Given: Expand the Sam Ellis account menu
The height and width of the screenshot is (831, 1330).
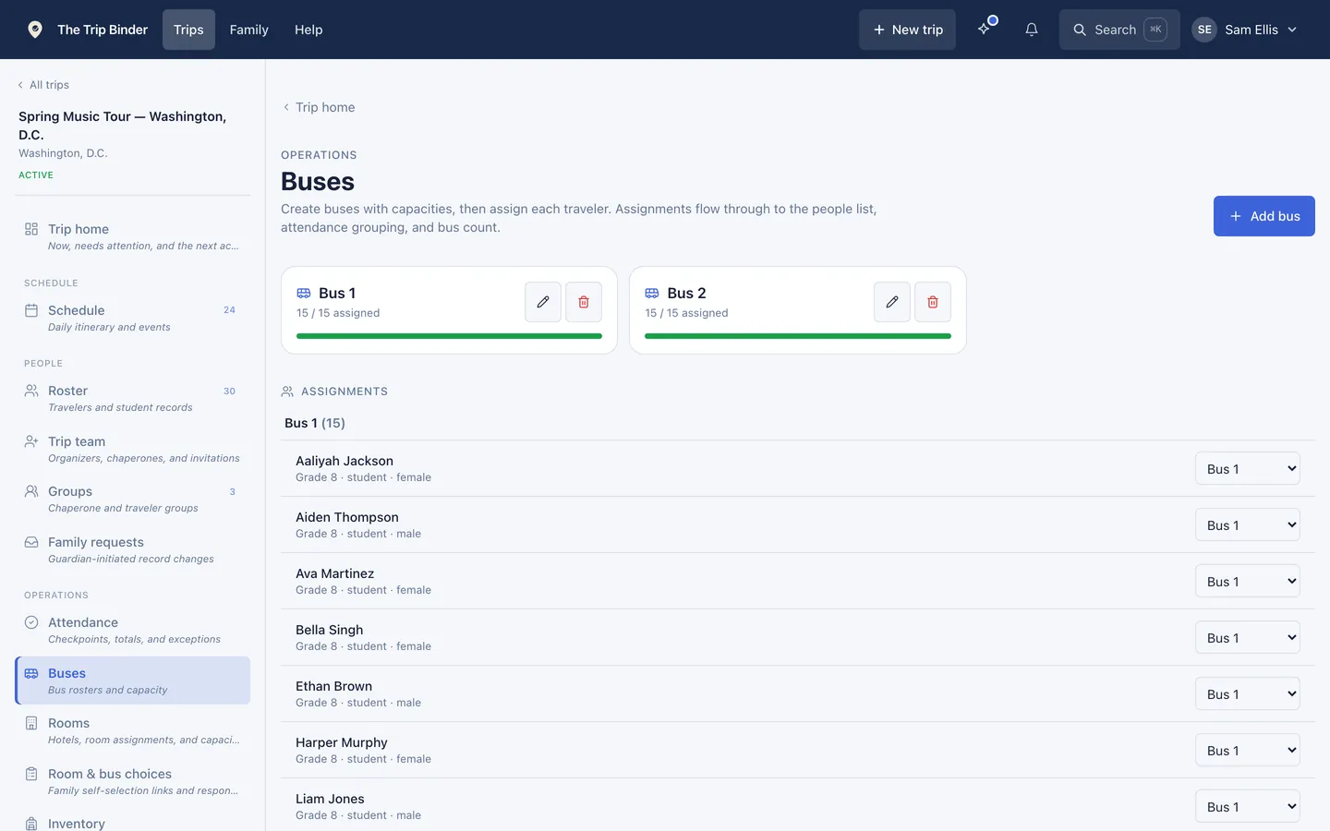Looking at the screenshot, I should [x=1245, y=30].
